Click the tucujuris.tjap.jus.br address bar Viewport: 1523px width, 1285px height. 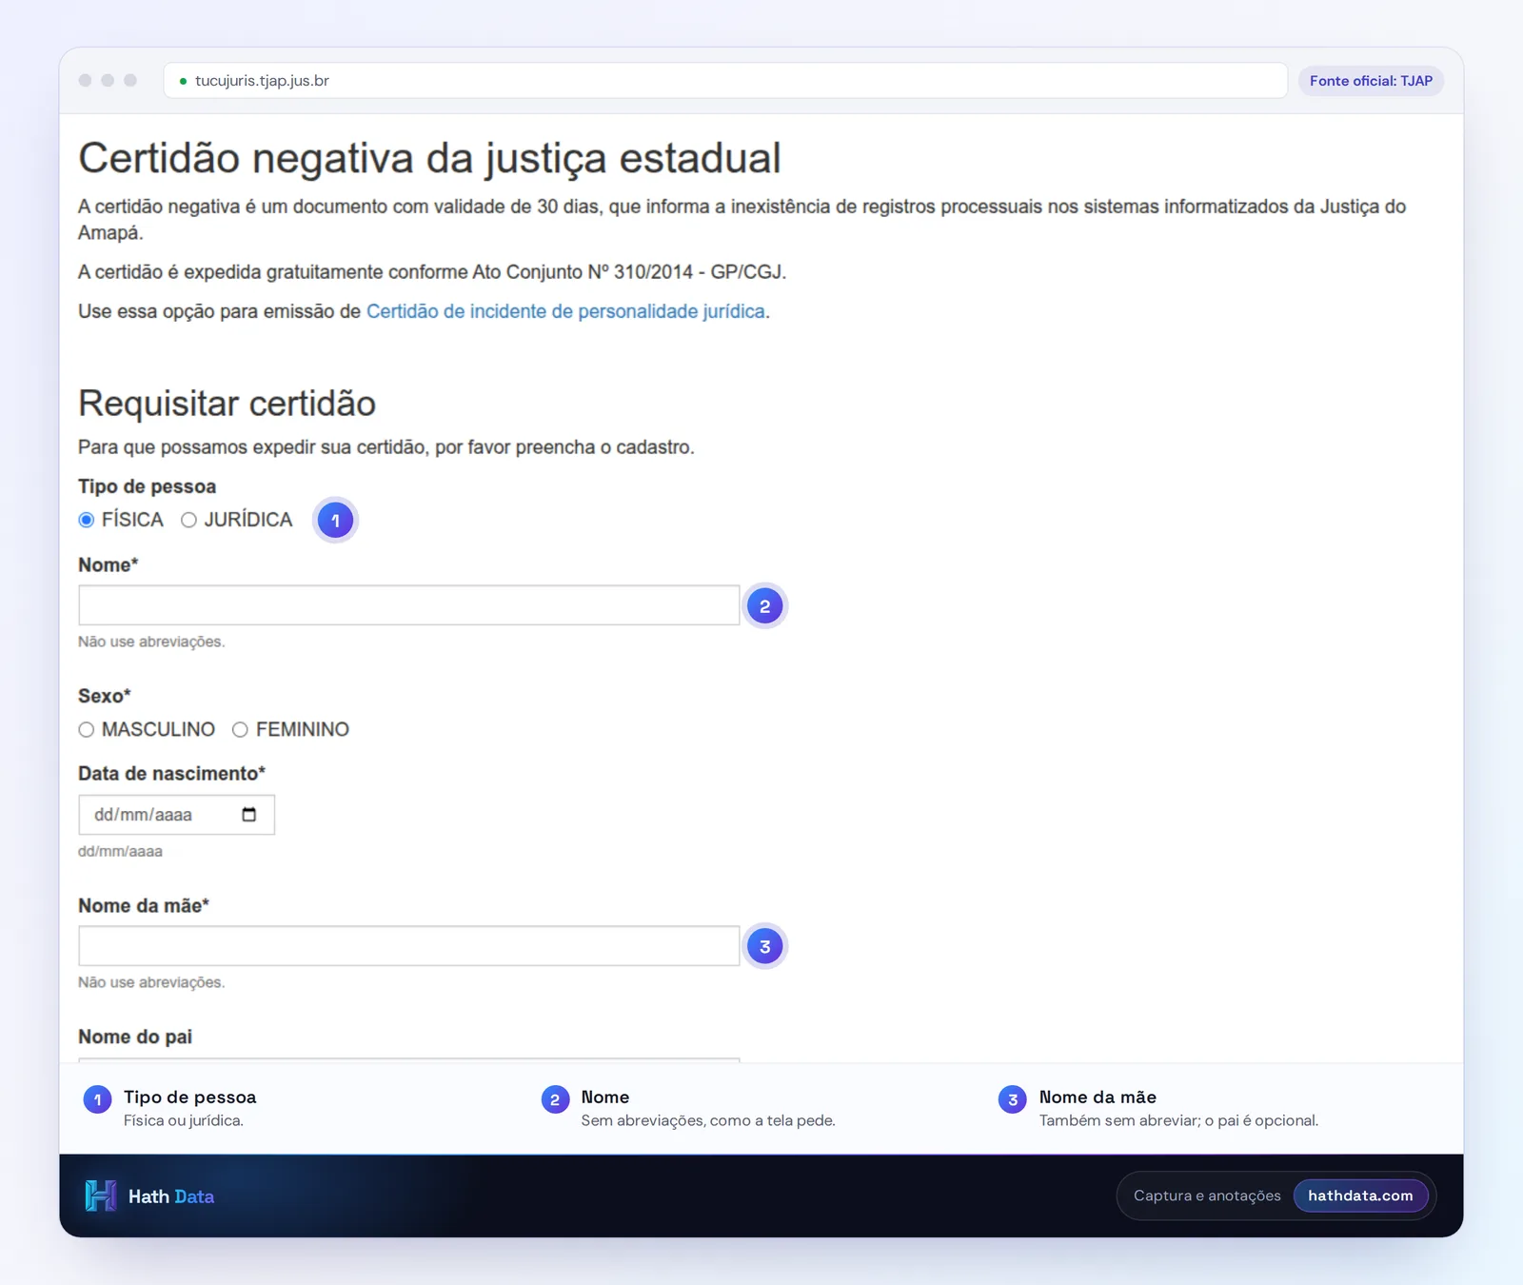coord(725,81)
